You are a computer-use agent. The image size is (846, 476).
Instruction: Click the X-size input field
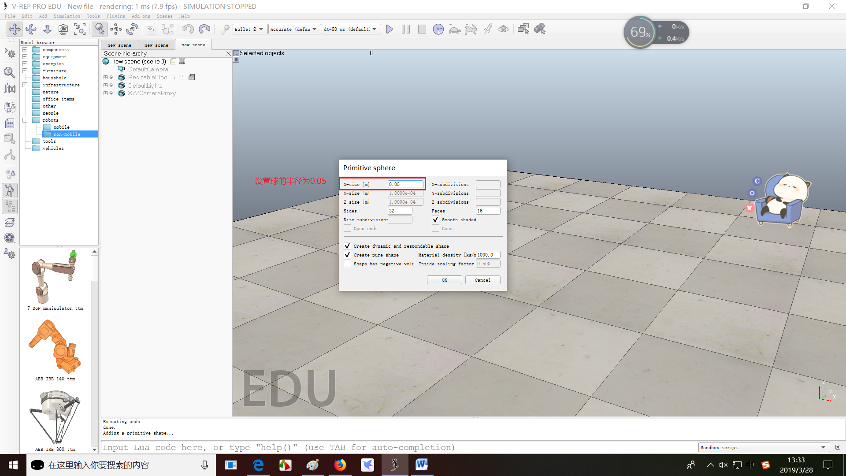405,184
